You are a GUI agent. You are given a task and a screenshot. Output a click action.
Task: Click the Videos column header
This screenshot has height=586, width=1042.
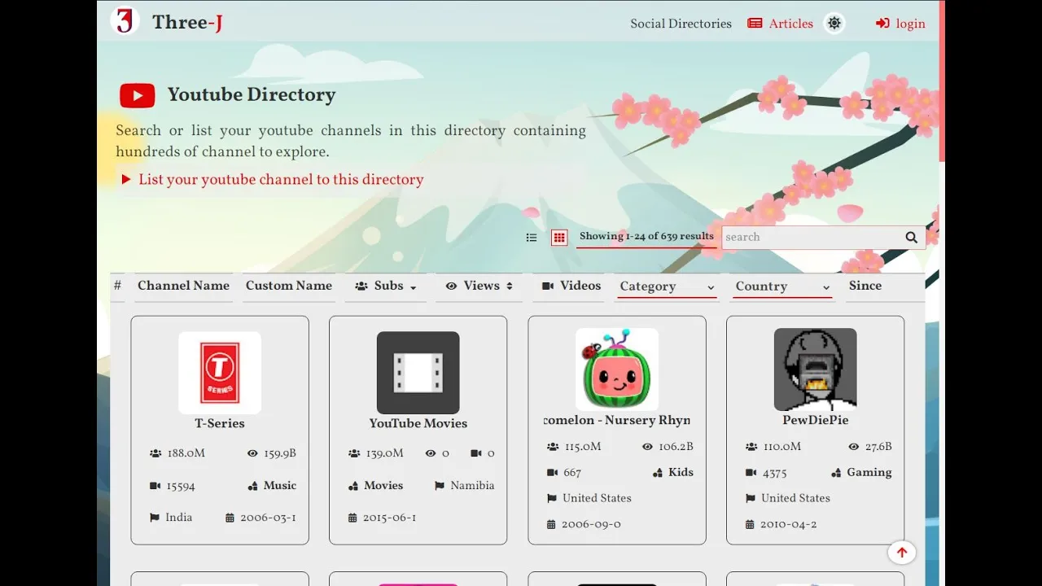click(x=571, y=286)
